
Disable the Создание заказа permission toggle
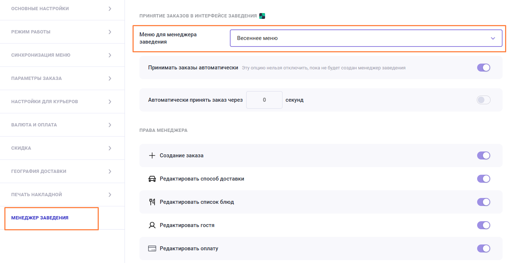click(483, 155)
